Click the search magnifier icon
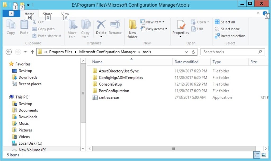 (260, 52)
